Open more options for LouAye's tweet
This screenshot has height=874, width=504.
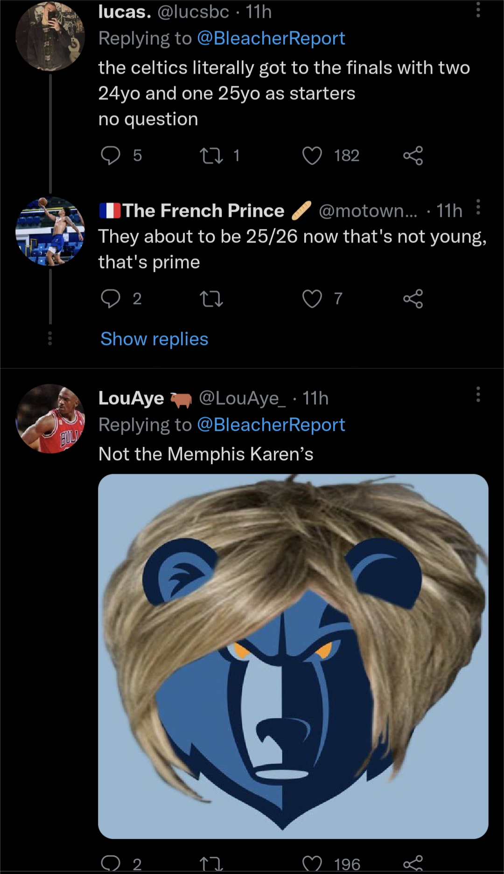(478, 395)
